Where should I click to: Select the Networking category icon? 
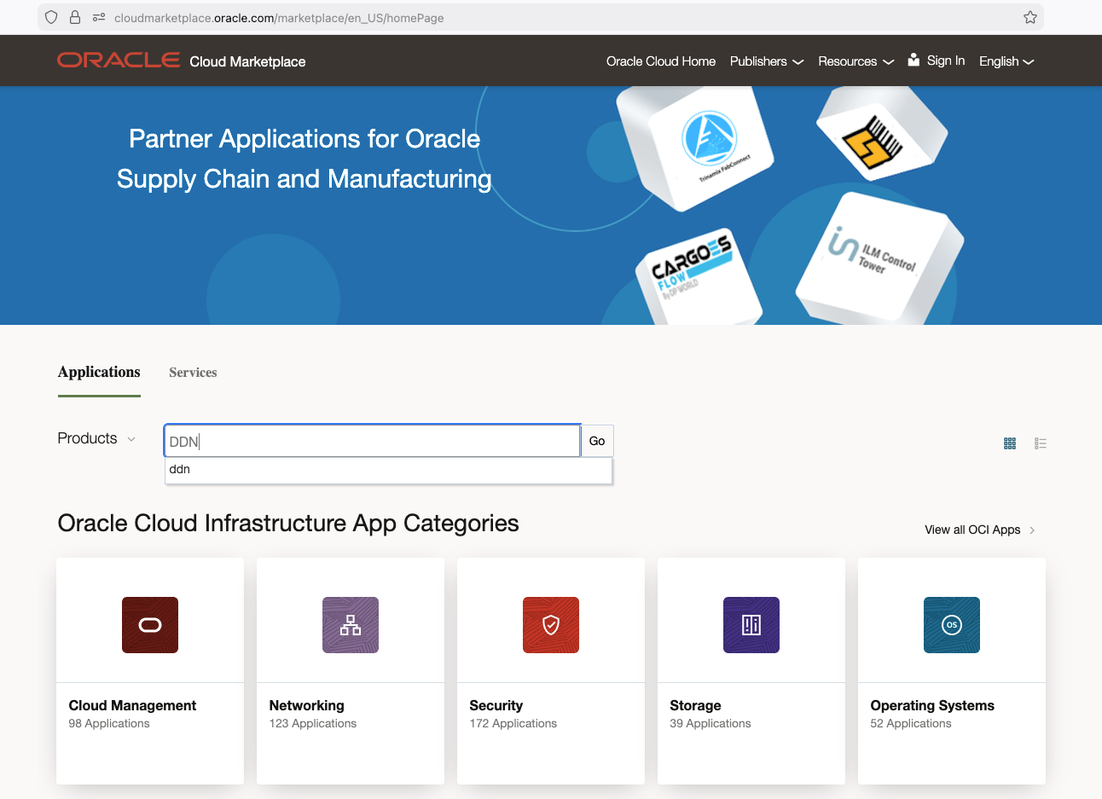click(x=351, y=625)
